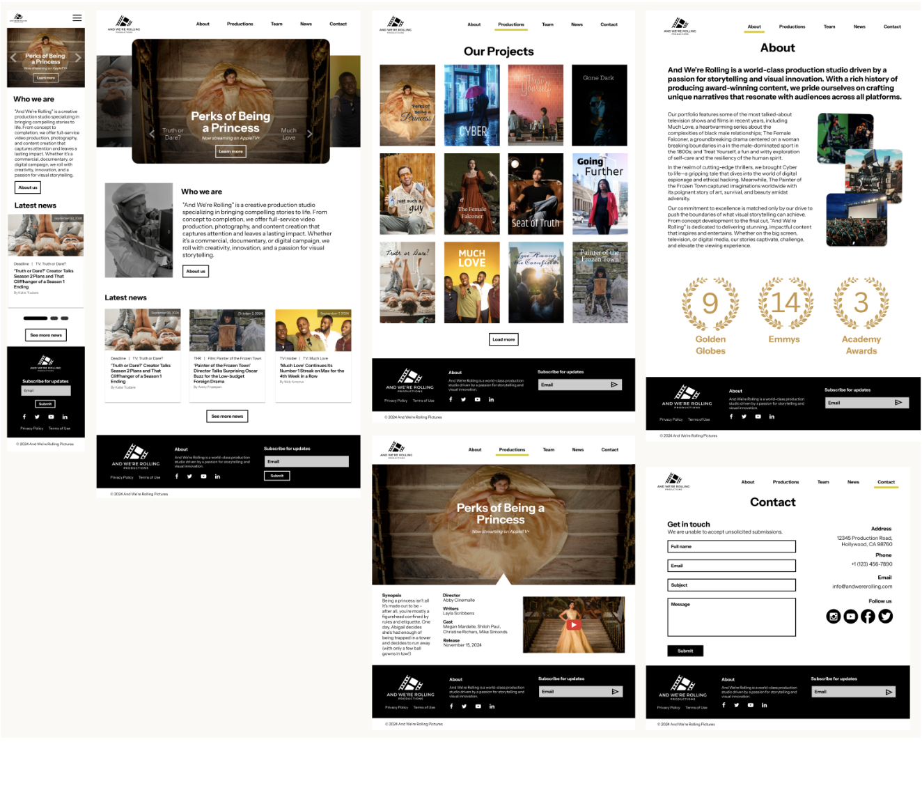Click About us button on home page

196,272
